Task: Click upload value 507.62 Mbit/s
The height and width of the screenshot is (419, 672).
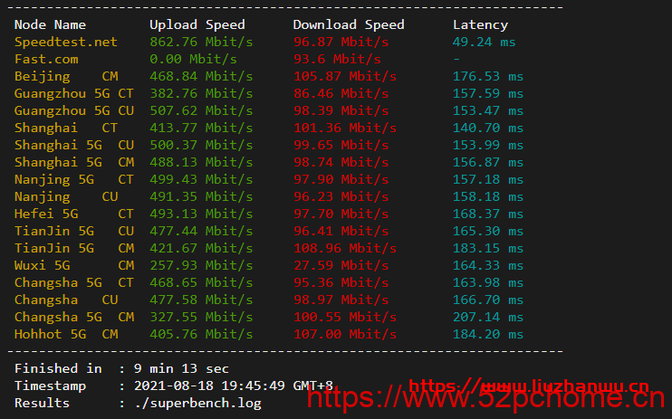Action: pyautogui.click(x=201, y=110)
